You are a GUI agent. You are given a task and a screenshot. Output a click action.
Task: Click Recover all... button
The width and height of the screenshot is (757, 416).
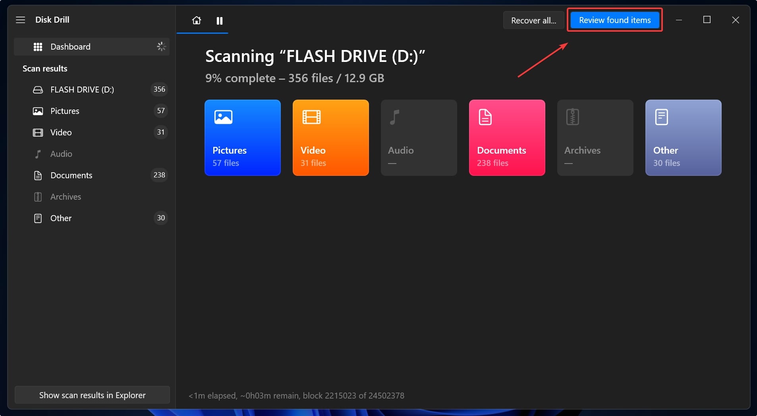[533, 20]
